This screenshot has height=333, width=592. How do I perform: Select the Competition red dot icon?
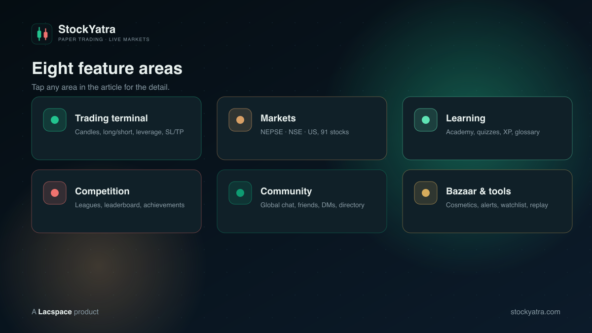pyautogui.click(x=55, y=193)
